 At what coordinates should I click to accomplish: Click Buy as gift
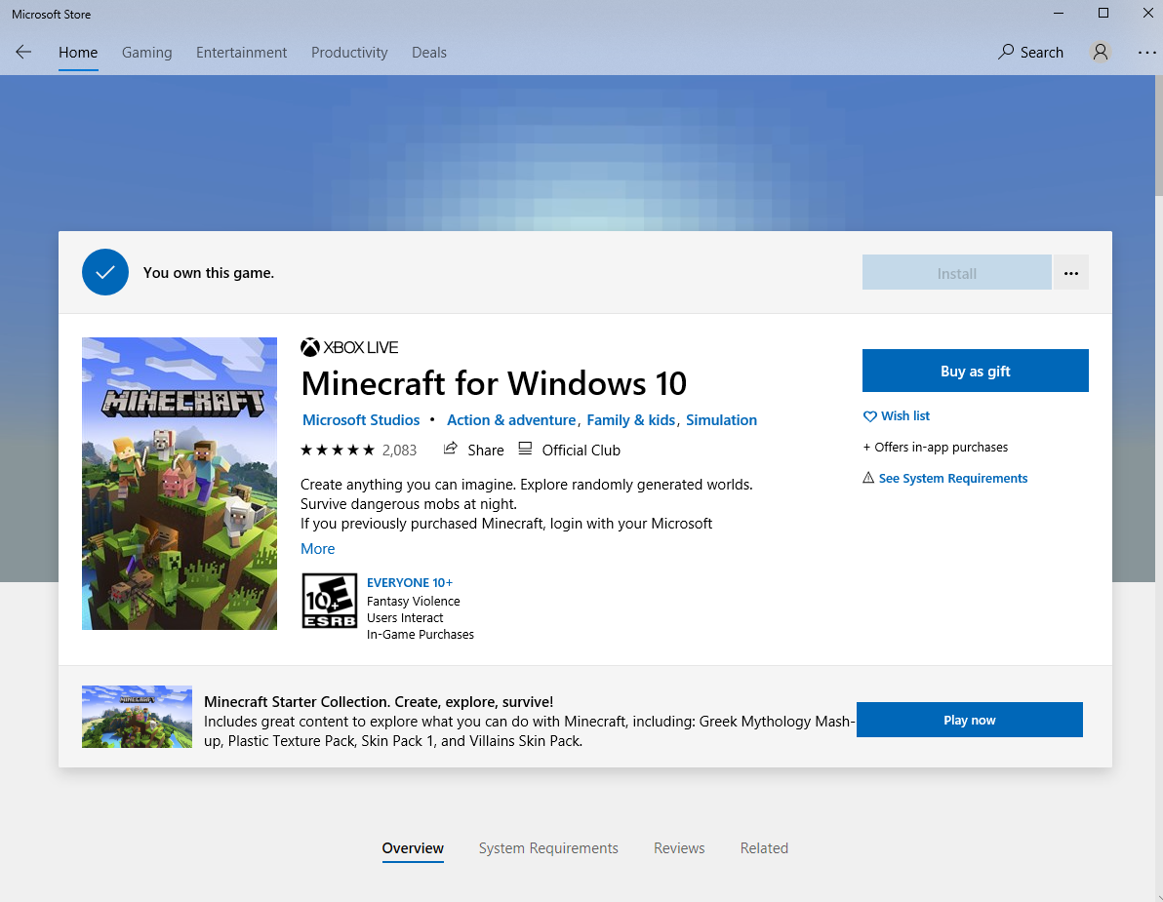pos(976,371)
